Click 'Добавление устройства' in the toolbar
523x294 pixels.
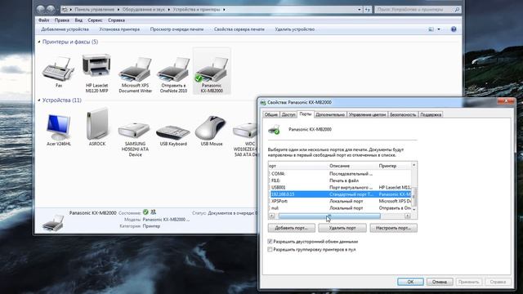pyautogui.click(x=65, y=29)
